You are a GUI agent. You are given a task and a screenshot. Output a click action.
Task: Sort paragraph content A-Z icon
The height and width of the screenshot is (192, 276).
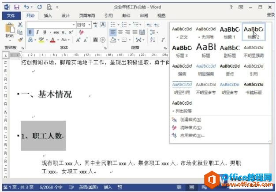[153, 40]
